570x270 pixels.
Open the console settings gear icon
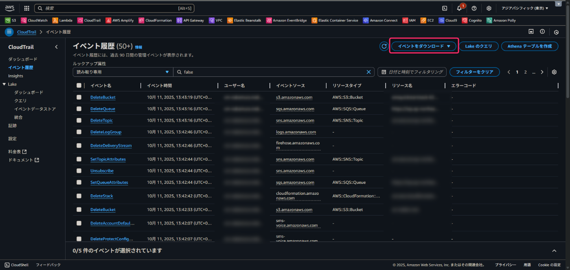tap(489, 8)
